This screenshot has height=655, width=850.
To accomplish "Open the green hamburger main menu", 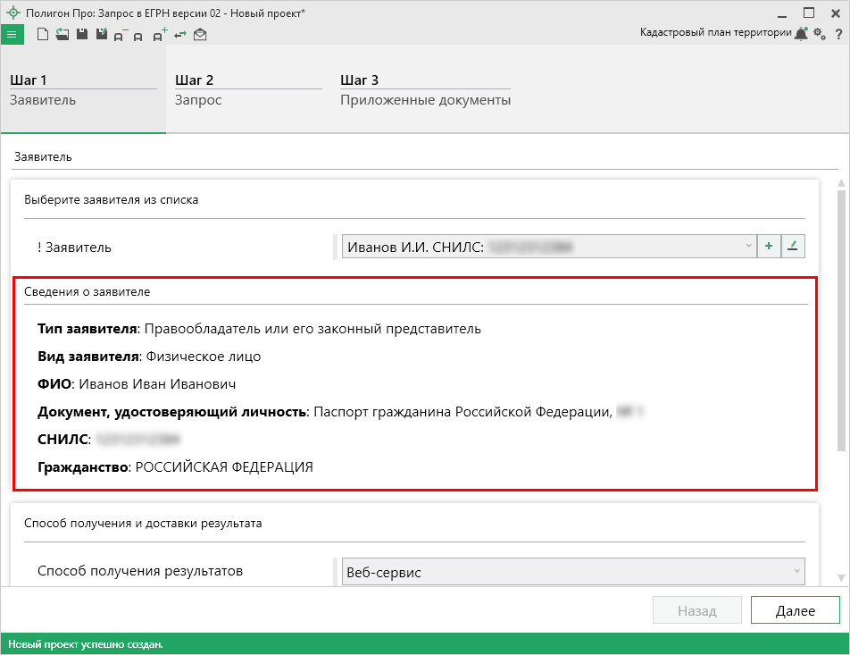I will 13,35.
